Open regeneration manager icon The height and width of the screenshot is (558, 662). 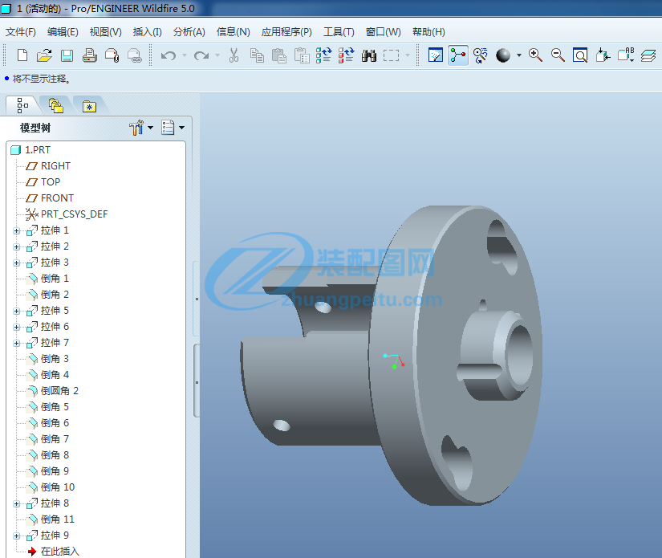pyautogui.click(x=346, y=55)
